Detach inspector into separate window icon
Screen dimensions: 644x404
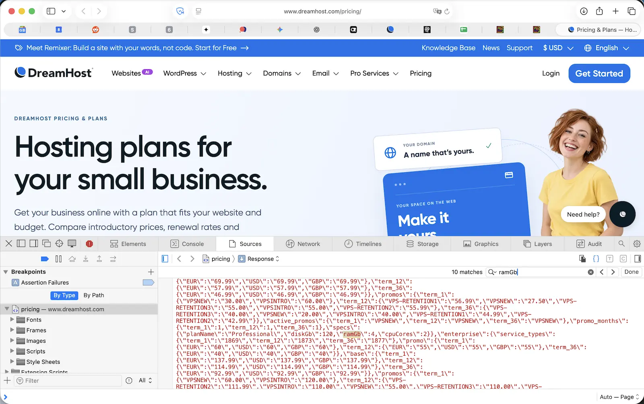click(x=47, y=243)
